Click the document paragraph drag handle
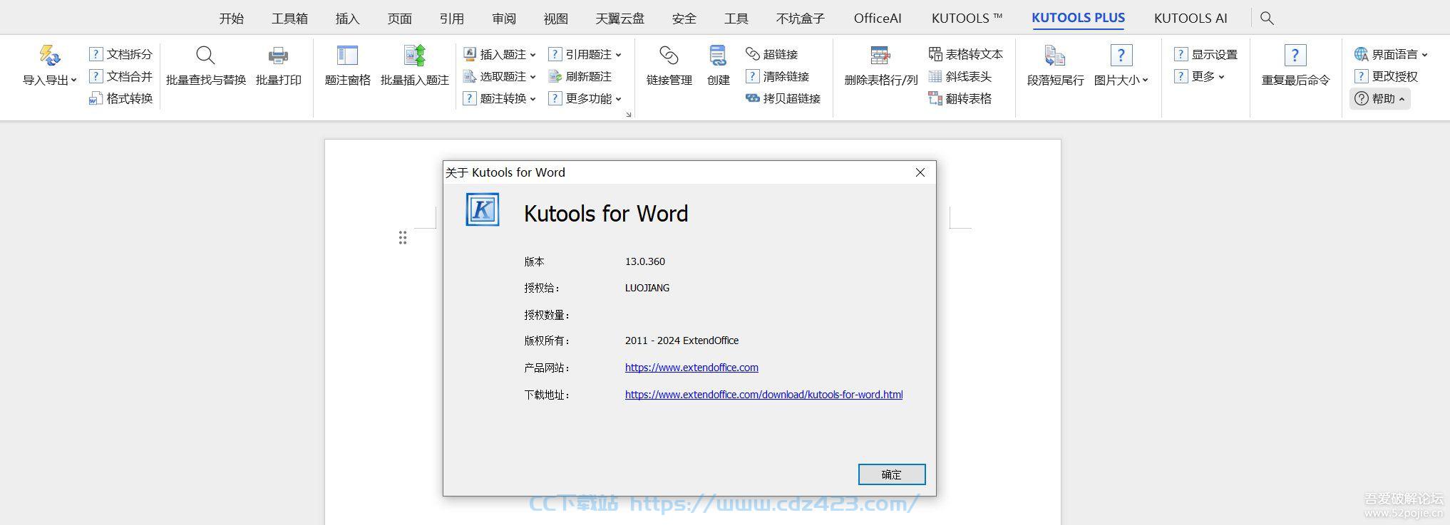 [x=403, y=238]
